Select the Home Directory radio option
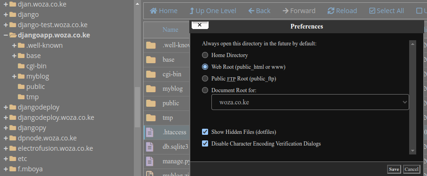Screen dimensions: 427x176 click(205, 55)
